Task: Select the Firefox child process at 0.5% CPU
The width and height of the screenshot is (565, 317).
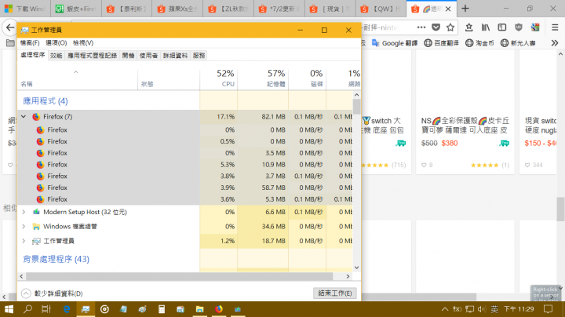Action: (x=185, y=141)
